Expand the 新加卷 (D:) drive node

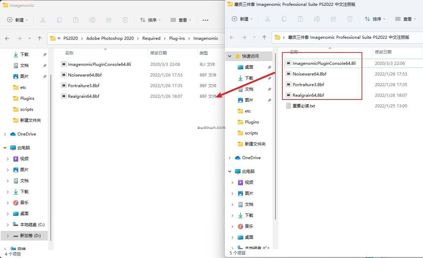point(8,236)
